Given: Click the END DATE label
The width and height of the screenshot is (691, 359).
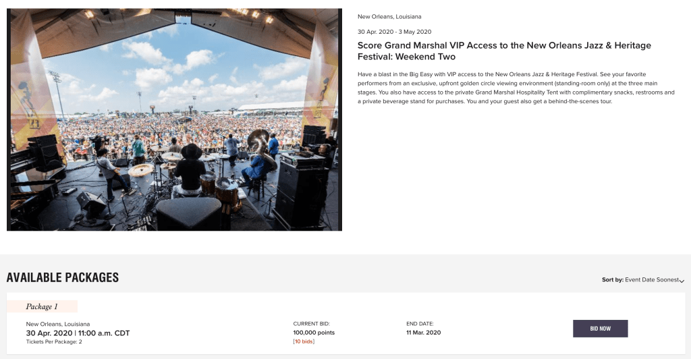Looking at the screenshot, I should [420, 324].
